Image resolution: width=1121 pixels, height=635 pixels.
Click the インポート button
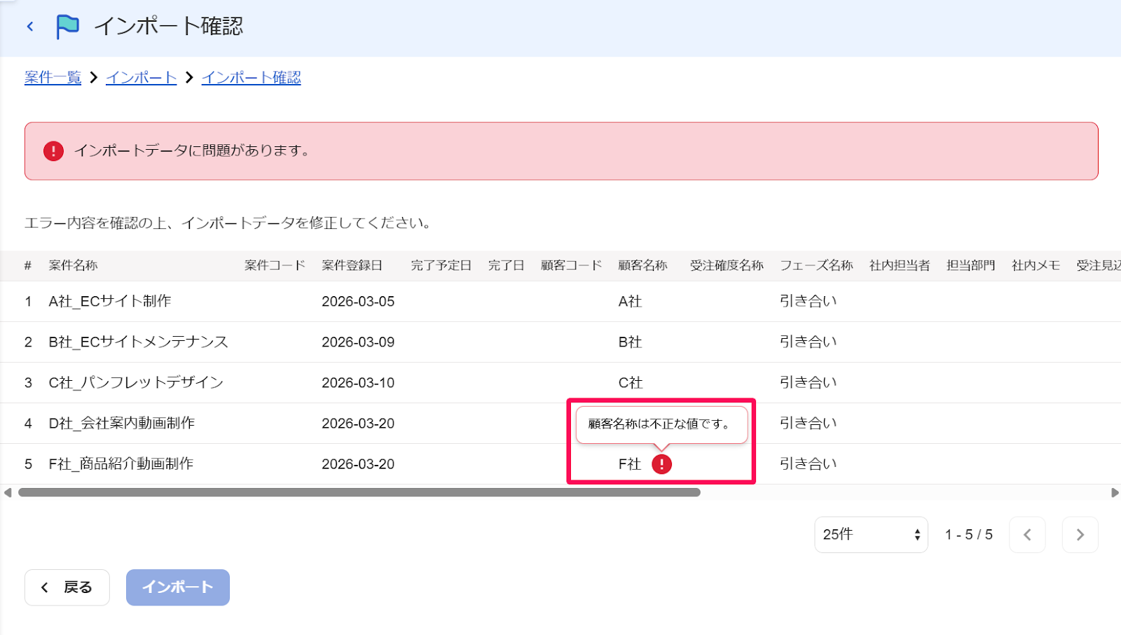point(178,587)
